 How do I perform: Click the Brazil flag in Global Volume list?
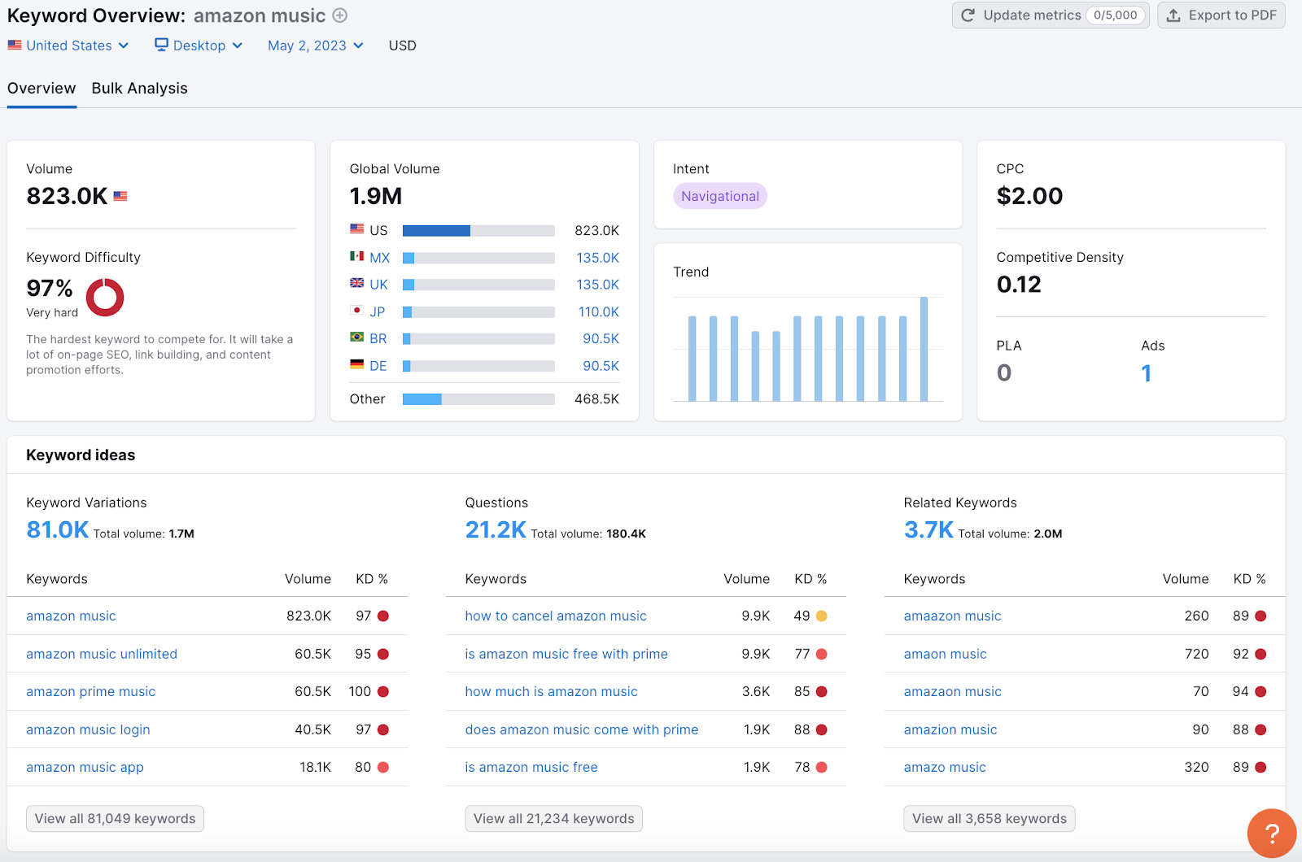[356, 338]
